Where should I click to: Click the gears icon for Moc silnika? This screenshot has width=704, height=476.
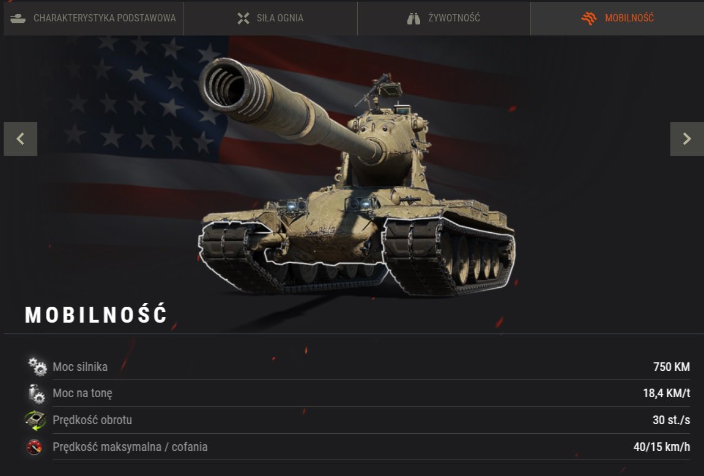pyautogui.click(x=37, y=367)
